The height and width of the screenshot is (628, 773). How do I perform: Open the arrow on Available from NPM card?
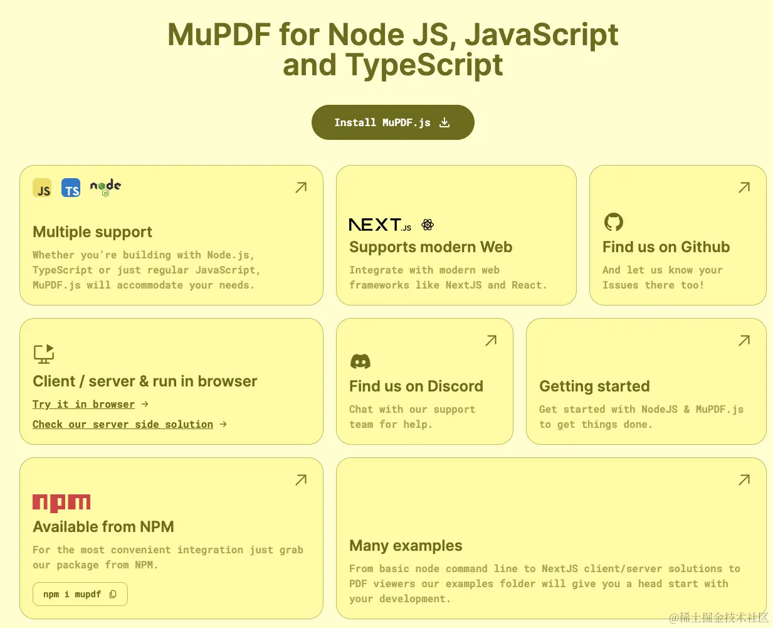coord(301,480)
